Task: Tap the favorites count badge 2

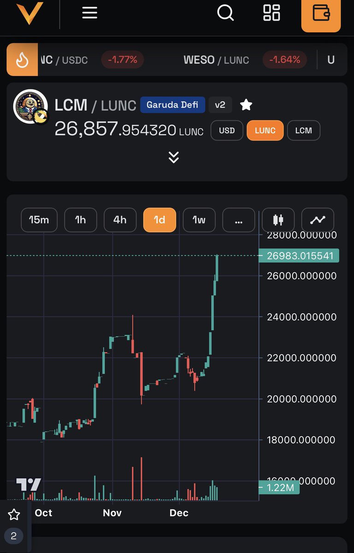Action: 14,536
